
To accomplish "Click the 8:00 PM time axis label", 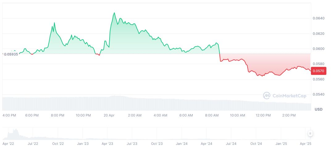I will pyautogui.click(x=57, y=115).
